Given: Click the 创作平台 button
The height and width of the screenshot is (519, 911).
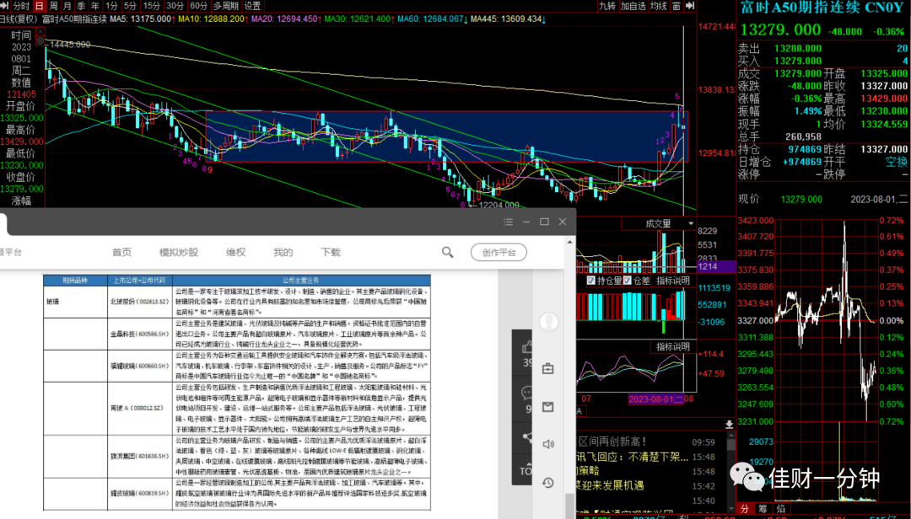Looking at the screenshot, I should click(499, 253).
